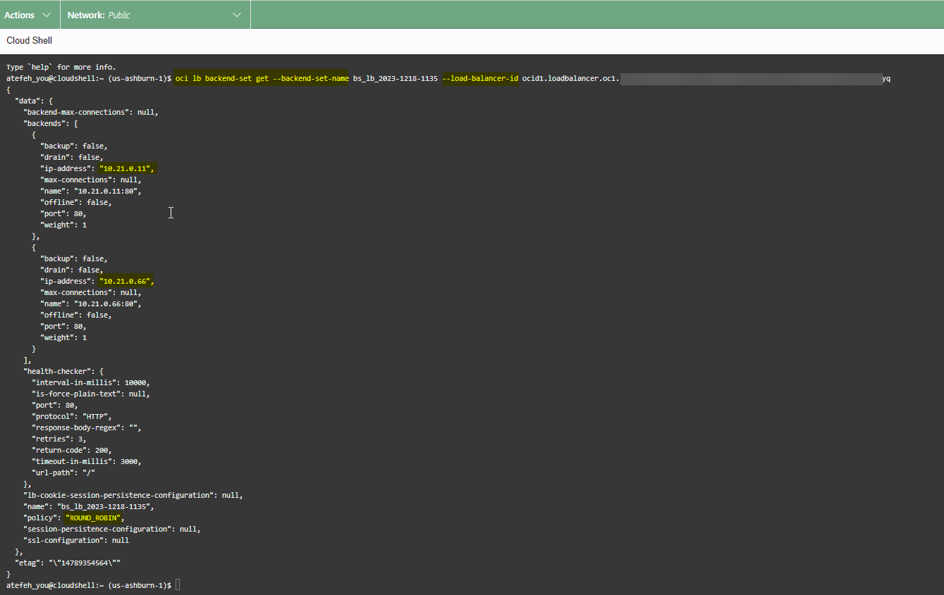
Task: Click the backend set name bs_lb_2023-1218-1135 in command
Action: point(395,78)
